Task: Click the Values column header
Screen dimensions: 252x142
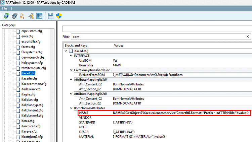Action: click(182, 46)
